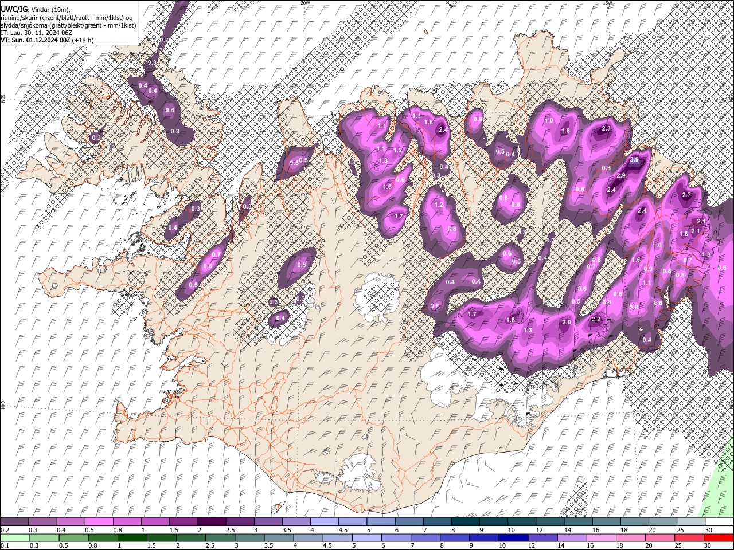Select the 2.2 value near the black flags
The height and width of the screenshot is (550, 734).
click(596, 320)
